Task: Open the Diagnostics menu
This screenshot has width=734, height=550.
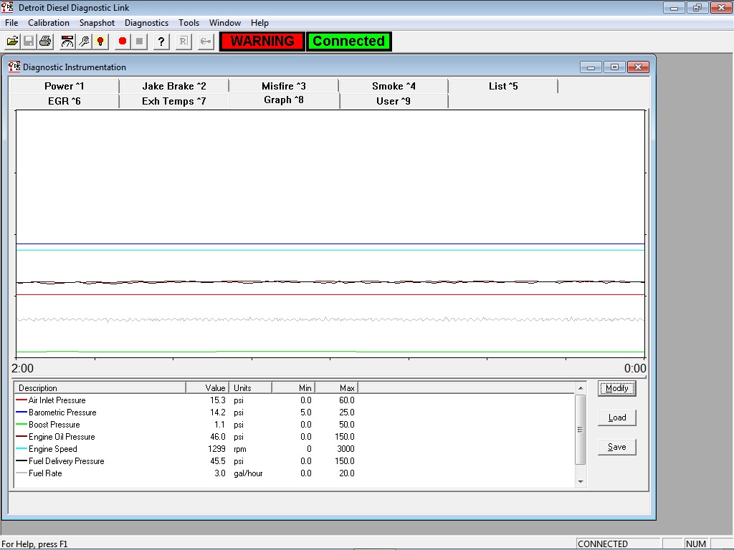Action: [x=146, y=22]
